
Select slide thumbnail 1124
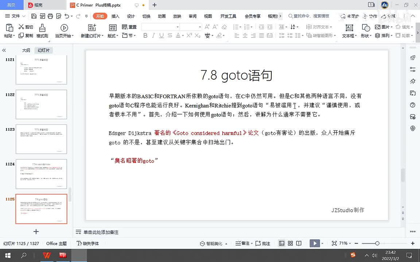(41, 174)
